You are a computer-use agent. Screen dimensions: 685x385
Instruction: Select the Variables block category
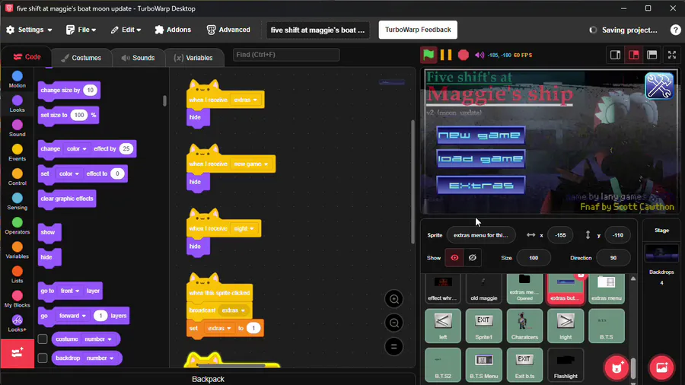[17, 251]
